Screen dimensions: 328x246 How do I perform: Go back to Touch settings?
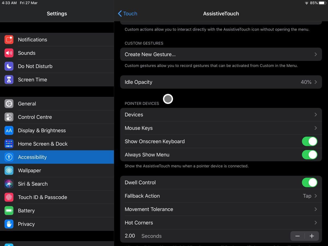(x=127, y=13)
